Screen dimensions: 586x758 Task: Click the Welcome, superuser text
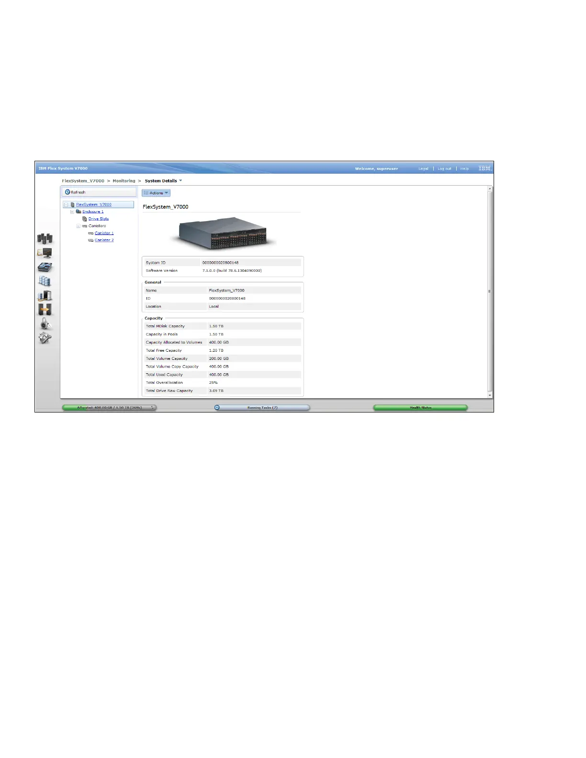[376, 168]
